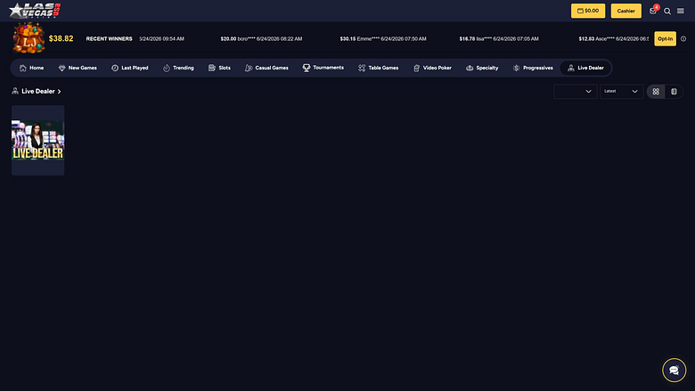Viewport: 695px width, 391px height.
Task: Open the empty filter dropdown
Action: click(576, 91)
